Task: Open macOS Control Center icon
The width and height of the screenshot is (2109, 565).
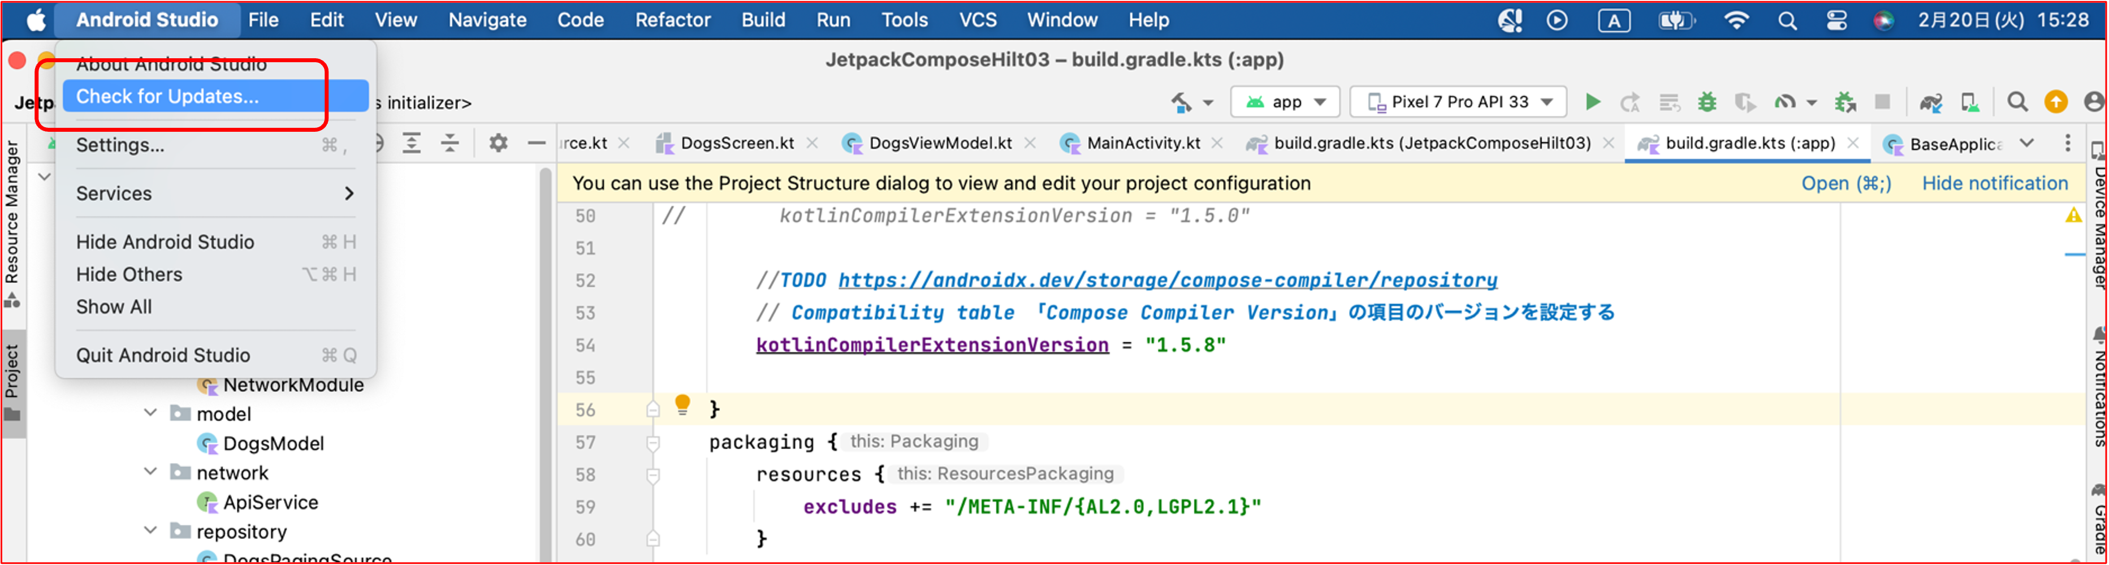Action: pyautogui.click(x=1836, y=20)
